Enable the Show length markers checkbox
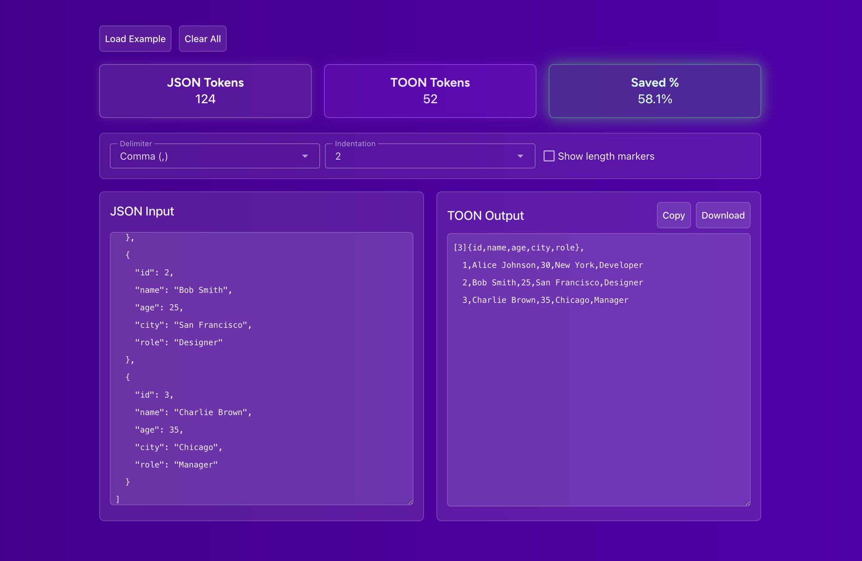 click(549, 156)
